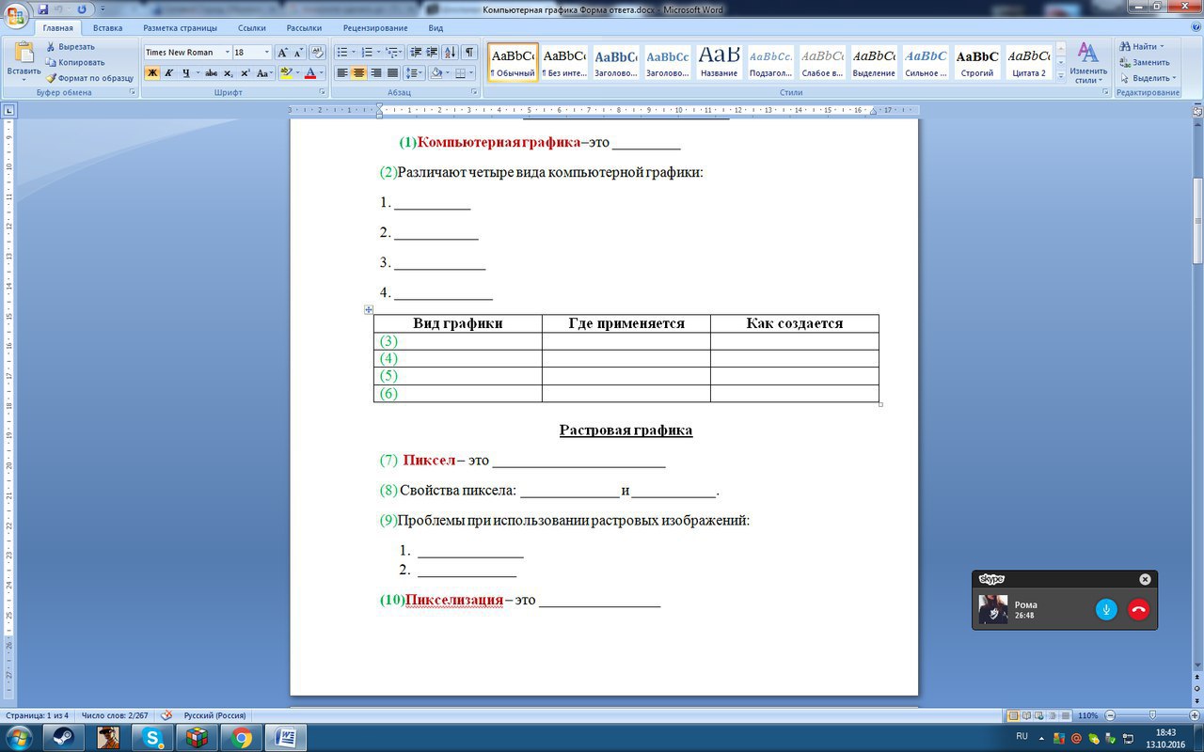
Task: Click word count Число слов: 2/267
Action: (x=117, y=715)
